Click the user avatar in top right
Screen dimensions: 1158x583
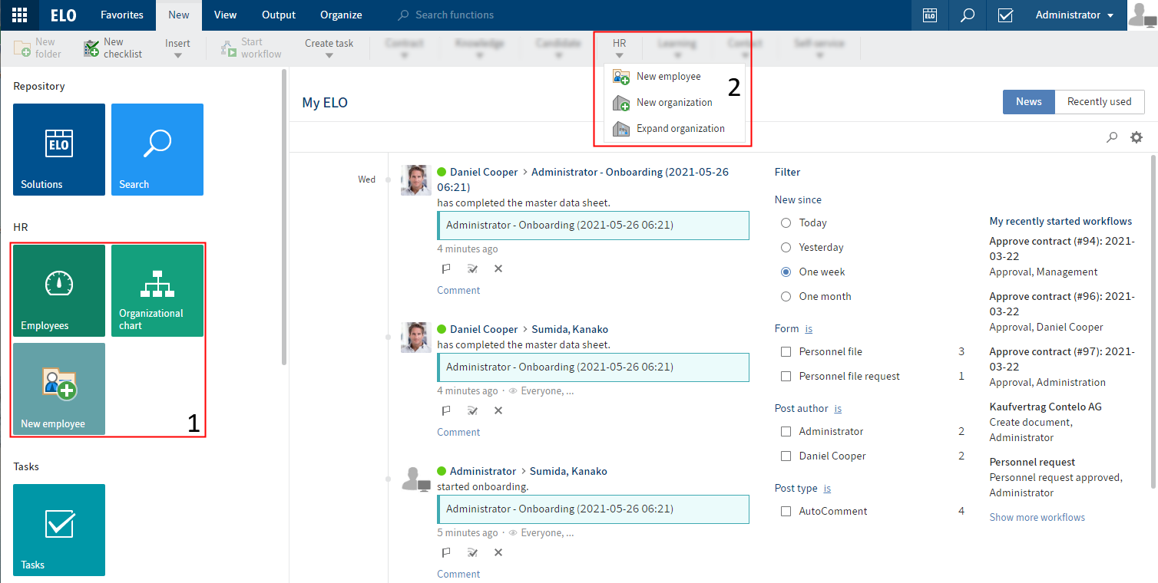(1142, 15)
